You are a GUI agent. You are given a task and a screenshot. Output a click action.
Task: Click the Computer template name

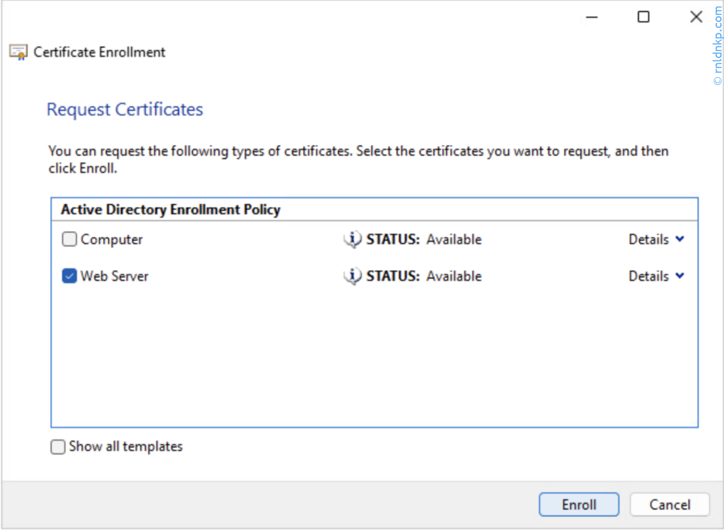[112, 239]
